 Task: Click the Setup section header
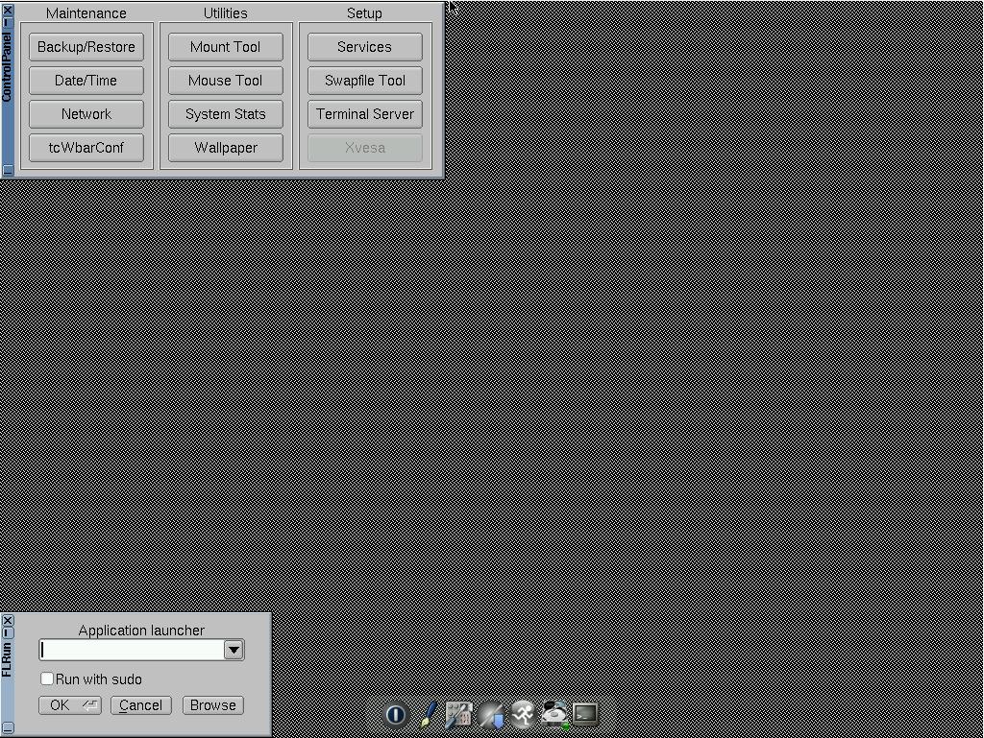tap(364, 12)
